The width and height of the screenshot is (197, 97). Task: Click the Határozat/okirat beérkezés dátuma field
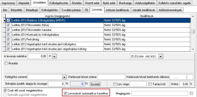coord(178,77)
